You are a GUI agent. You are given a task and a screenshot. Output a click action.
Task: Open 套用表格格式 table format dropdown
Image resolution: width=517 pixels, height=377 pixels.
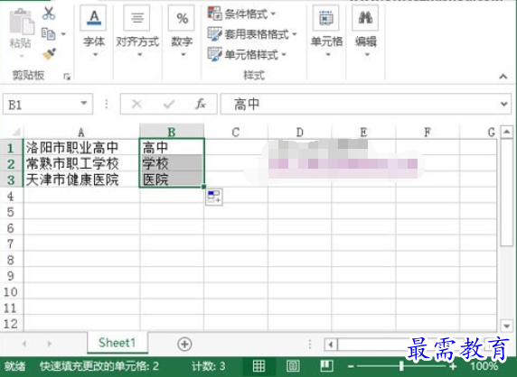(x=252, y=34)
